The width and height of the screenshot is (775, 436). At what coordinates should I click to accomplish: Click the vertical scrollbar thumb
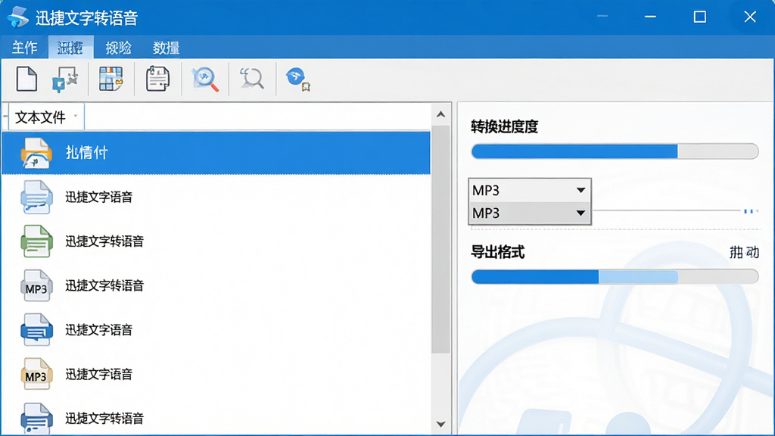(x=440, y=239)
